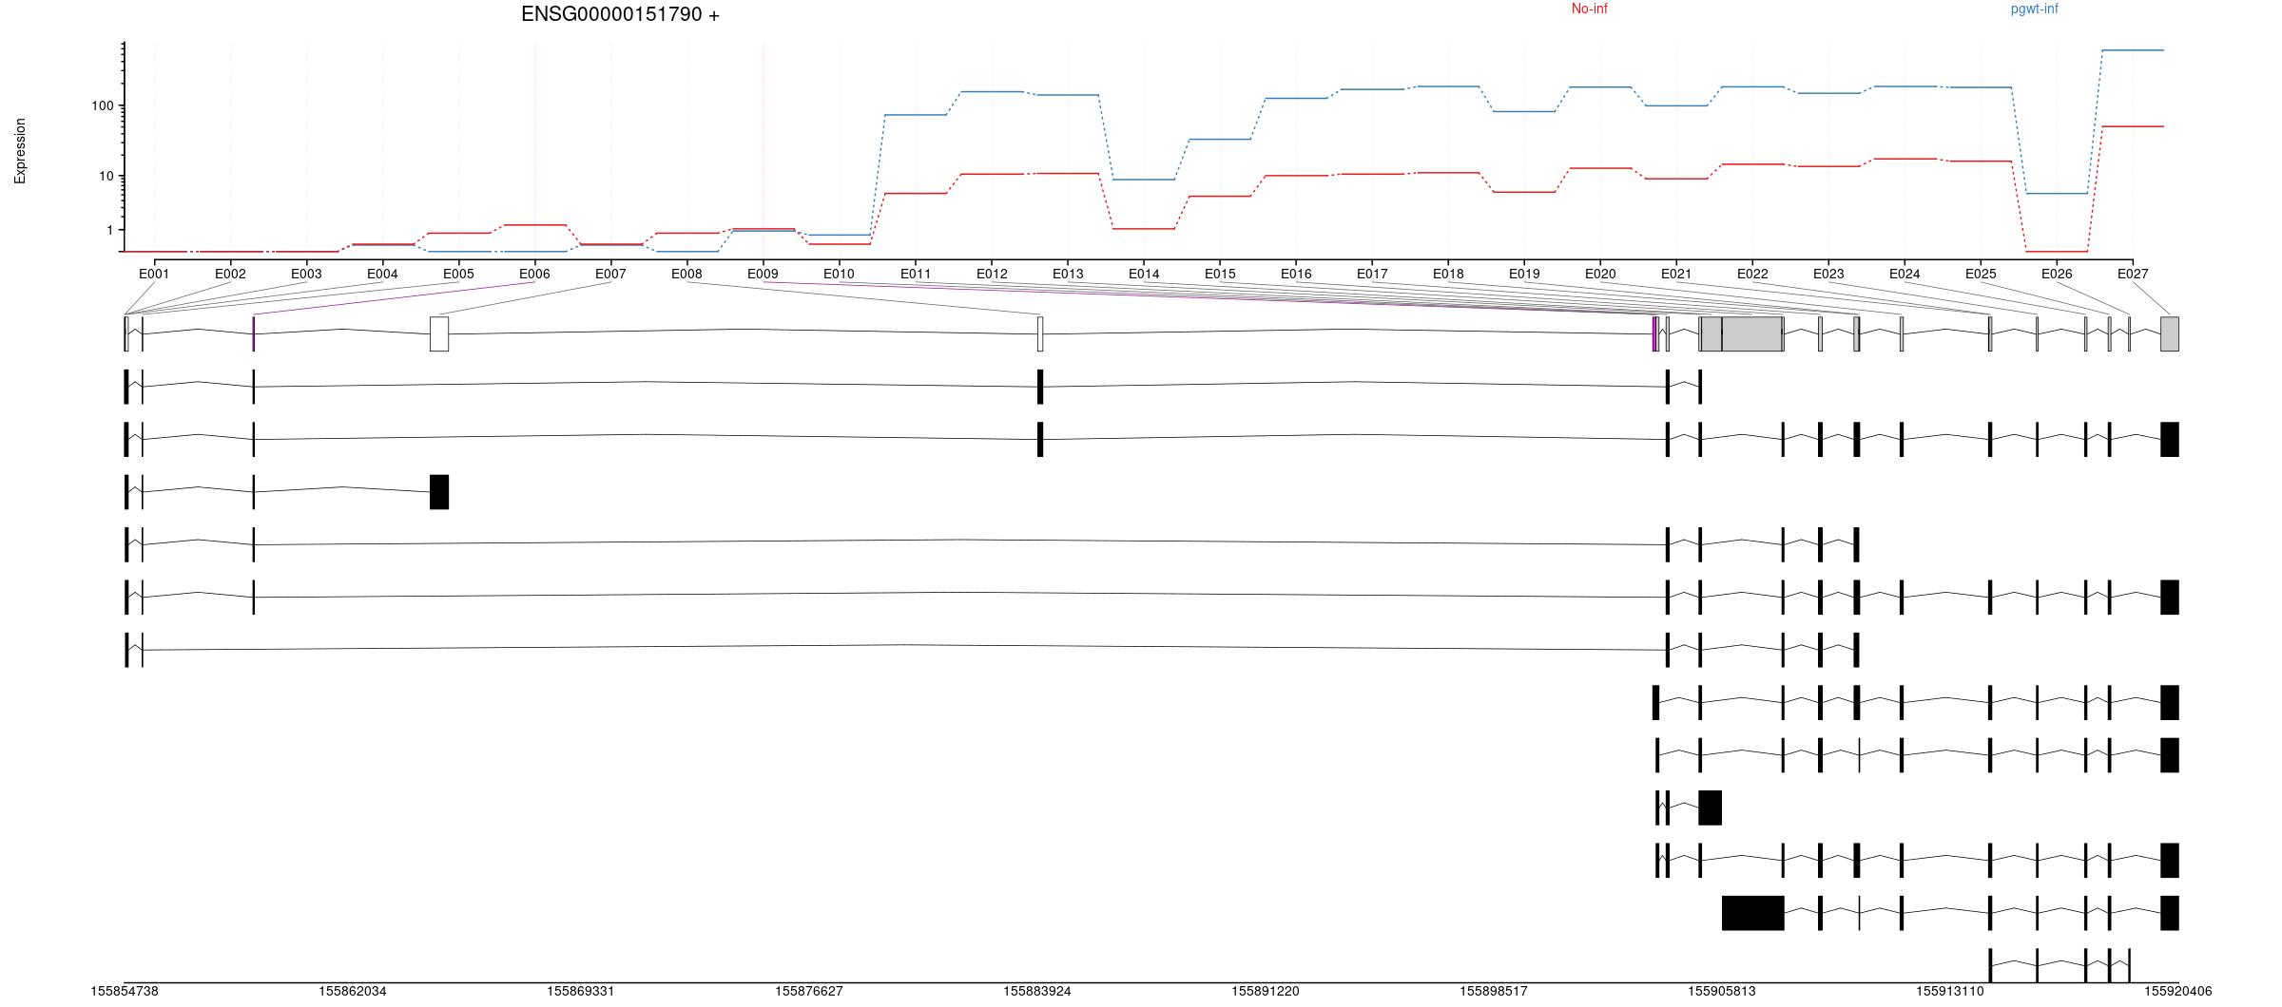Select the E019 exon label
2282x1007 pixels.
point(1524,274)
